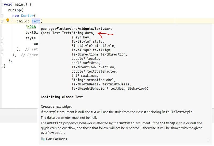Click the overflow code word in description

click(55, 123)
